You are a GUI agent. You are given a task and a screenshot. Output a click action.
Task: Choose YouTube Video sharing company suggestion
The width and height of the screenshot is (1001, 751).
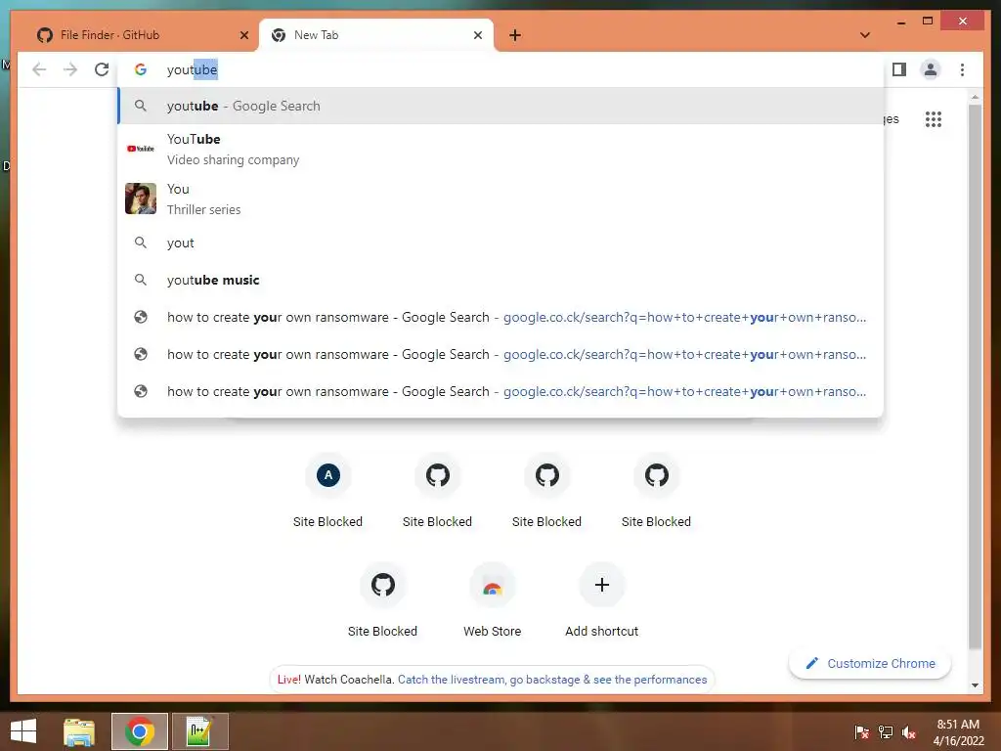[x=501, y=149]
